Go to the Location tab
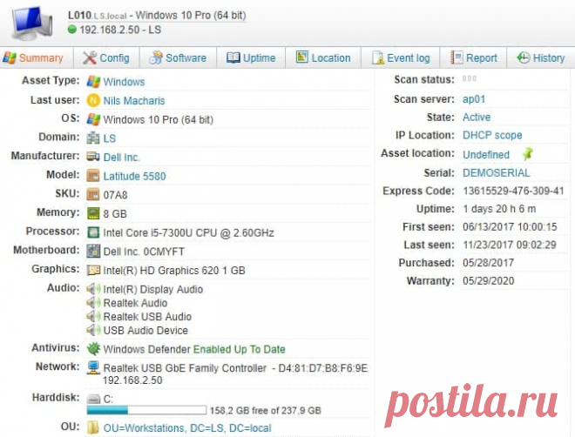The height and width of the screenshot is (437, 575). (323, 57)
